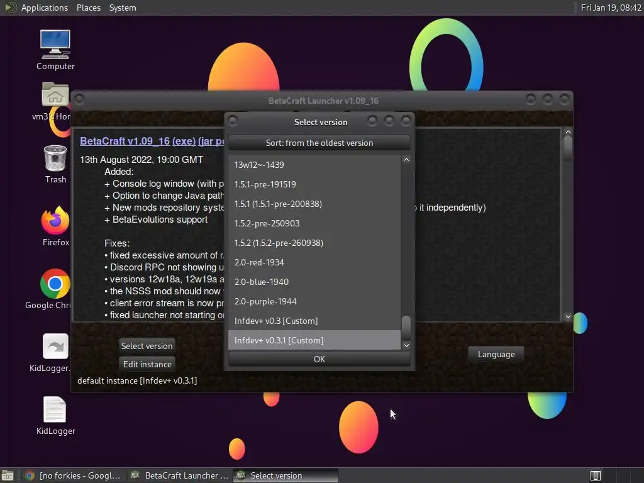The height and width of the screenshot is (483, 644).
Task: Click the changelog scrollbar thumb in the launcher
Action: [568, 148]
